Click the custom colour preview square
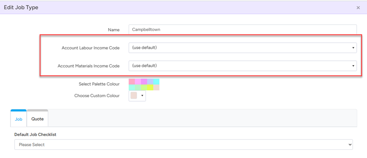Viewport: 367px width, 158px height. pyautogui.click(x=134, y=96)
